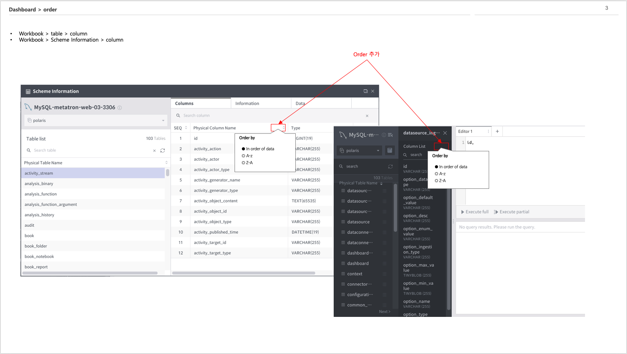Image resolution: width=627 pixels, height=354 pixels.
Task: Select In order of data in Scheme Information popup
Action: point(258,149)
